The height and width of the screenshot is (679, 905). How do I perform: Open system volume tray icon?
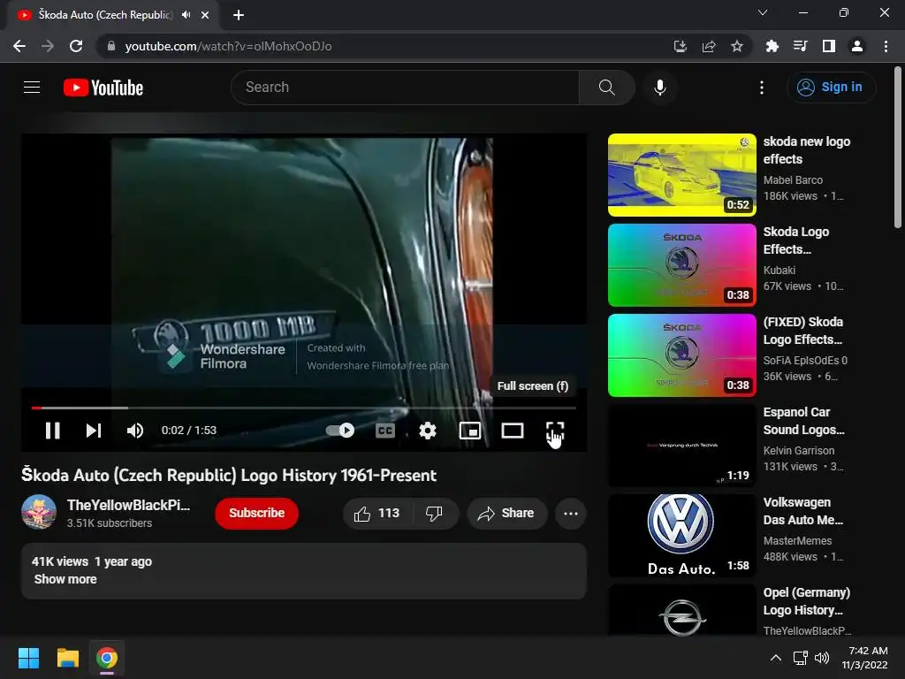tap(822, 658)
